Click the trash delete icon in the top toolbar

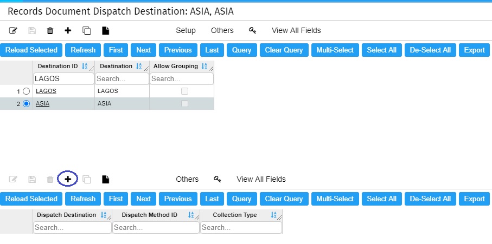click(x=50, y=30)
